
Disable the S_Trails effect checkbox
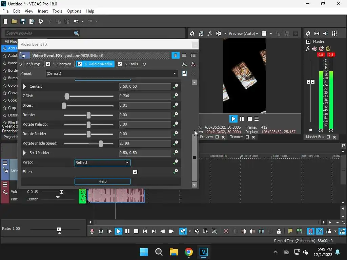tap(120, 64)
